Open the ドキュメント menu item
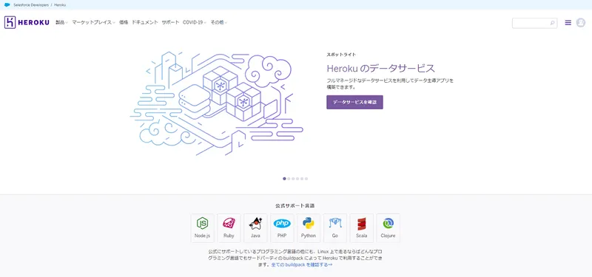592x277 pixels. (x=145, y=22)
